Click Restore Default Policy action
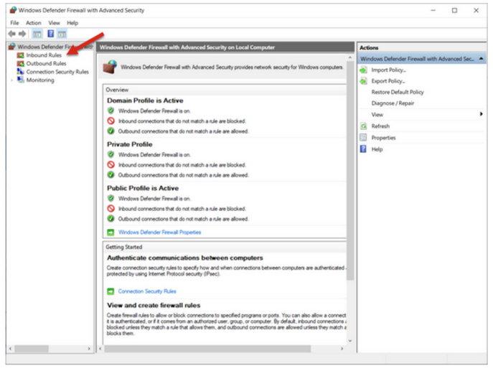 pos(398,92)
